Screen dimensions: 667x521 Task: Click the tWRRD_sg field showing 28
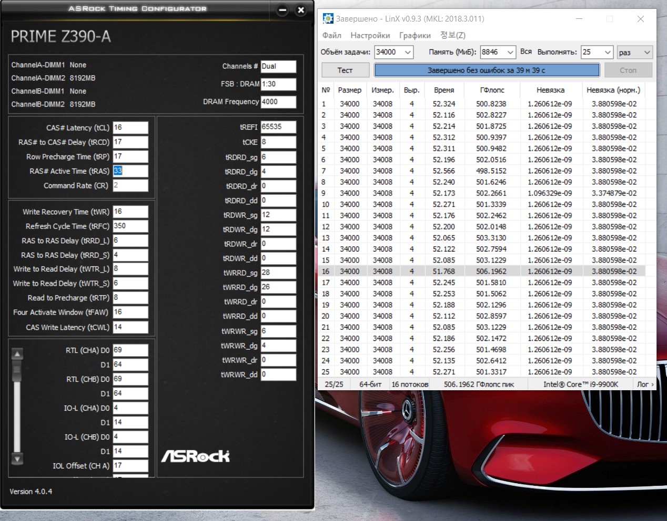pos(278,273)
